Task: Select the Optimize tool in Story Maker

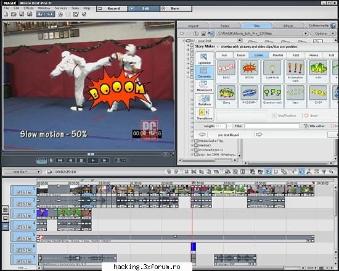Action: (204, 59)
